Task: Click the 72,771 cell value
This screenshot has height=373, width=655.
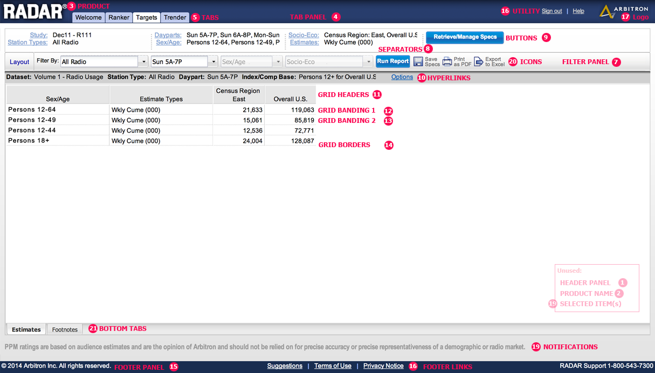Action: tap(304, 130)
